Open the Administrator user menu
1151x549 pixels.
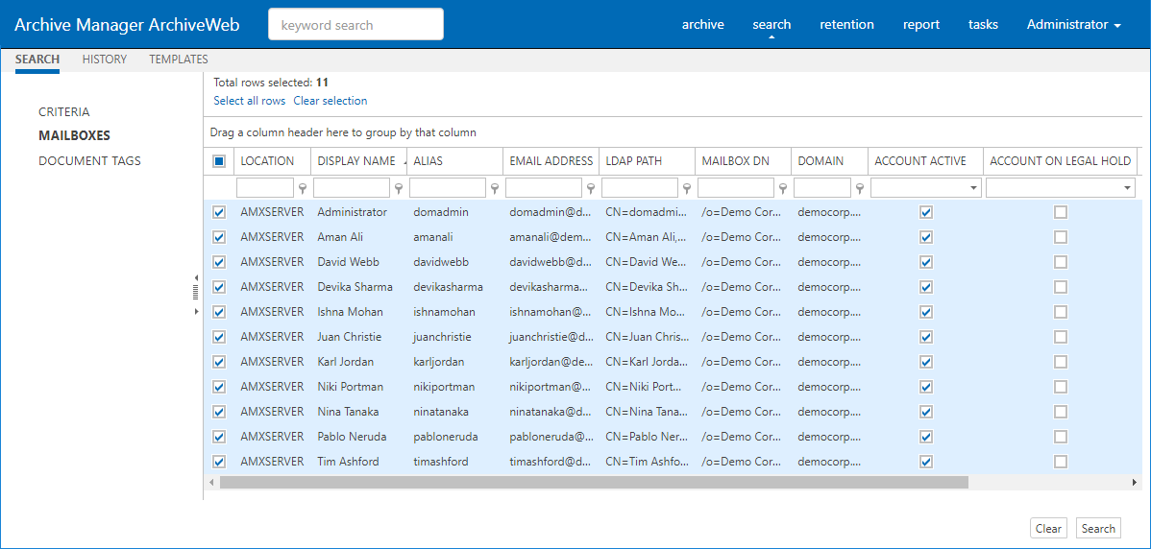point(1073,25)
